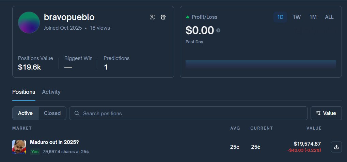Click the Profit/Loss info icon
This screenshot has height=162, width=347.
coord(218,30)
